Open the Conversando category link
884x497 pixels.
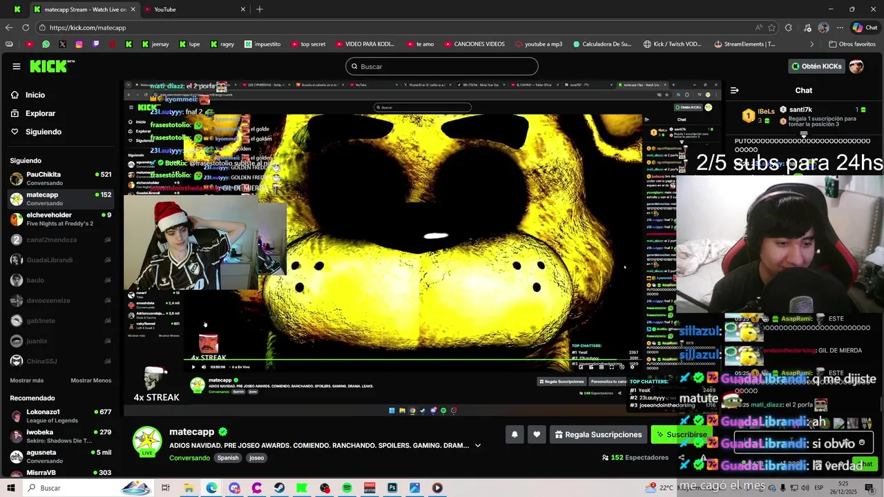189,458
